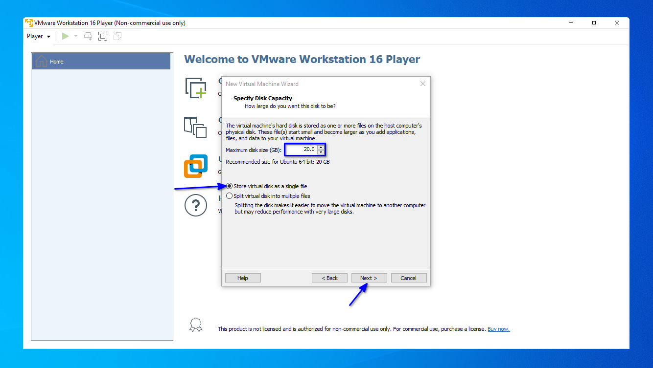Click the Welcome to VMware Workstation 16 Player heading
653x368 pixels.
click(302, 59)
